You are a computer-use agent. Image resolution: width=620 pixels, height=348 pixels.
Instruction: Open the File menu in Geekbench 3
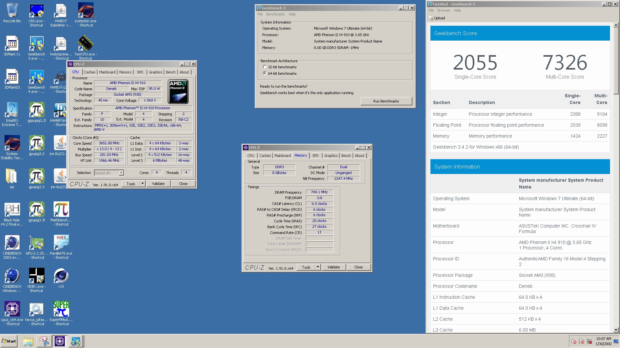pyautogui.click(x=260, y=14)
